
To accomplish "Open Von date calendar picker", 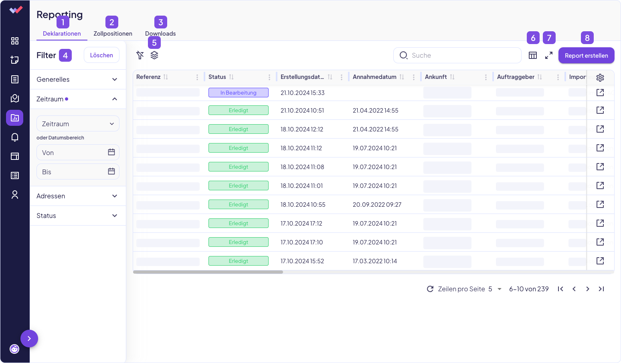I will click(x=111, y=152).
